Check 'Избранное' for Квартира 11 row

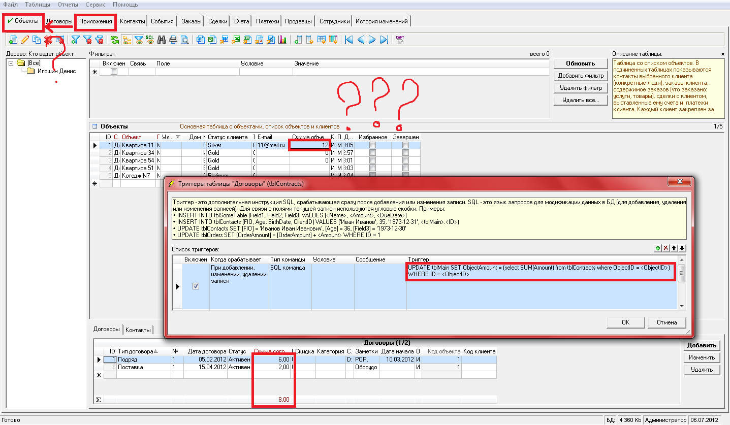pos(373,145)
